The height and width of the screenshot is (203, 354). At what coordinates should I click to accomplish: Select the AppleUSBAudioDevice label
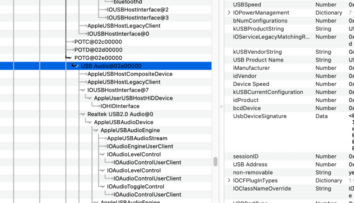click(124, 122)
